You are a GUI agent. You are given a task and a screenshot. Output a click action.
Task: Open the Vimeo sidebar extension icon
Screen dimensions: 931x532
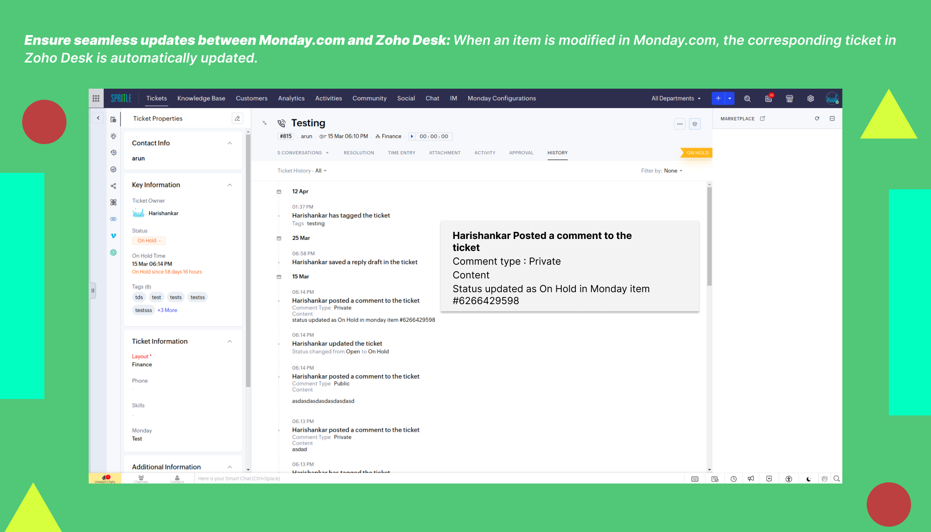click(x=113, y=236)
